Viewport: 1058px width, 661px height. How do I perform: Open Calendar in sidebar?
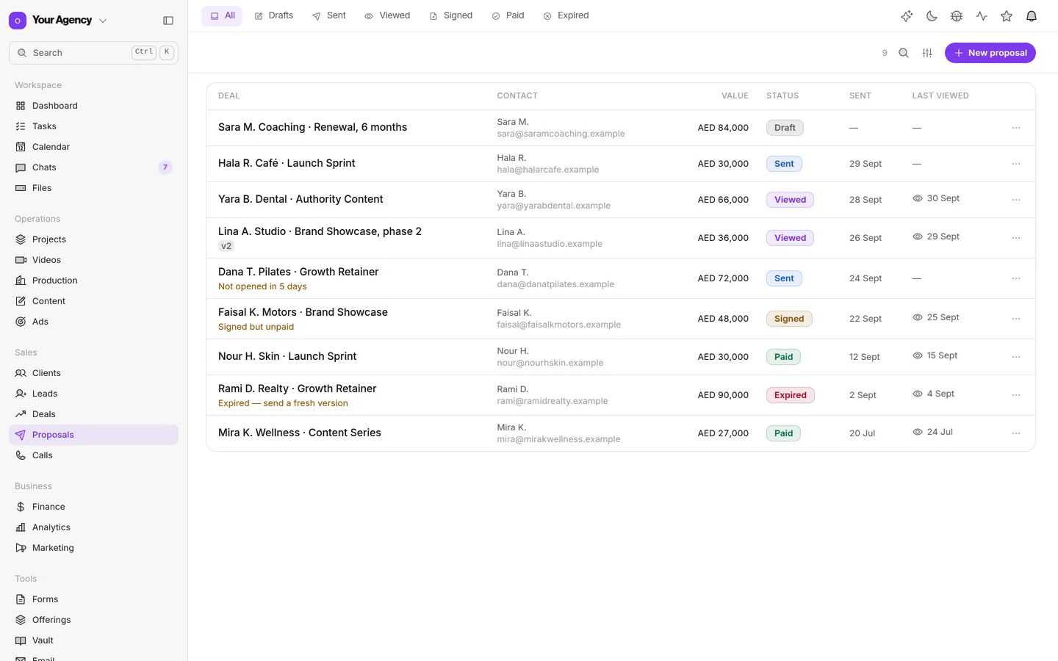[93, 147]
